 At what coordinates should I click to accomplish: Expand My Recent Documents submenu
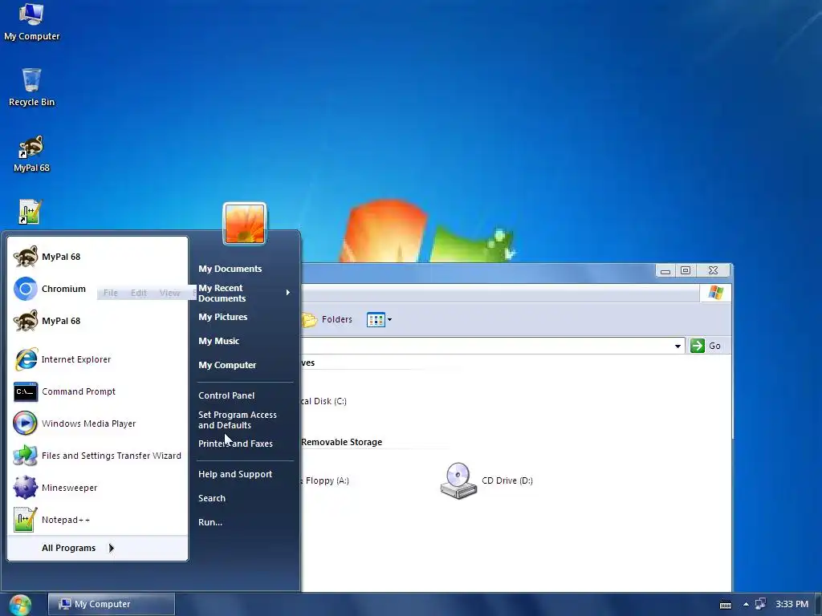point(244,293)
